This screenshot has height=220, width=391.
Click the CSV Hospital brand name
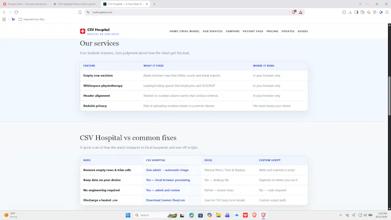(x=98, y=30)
